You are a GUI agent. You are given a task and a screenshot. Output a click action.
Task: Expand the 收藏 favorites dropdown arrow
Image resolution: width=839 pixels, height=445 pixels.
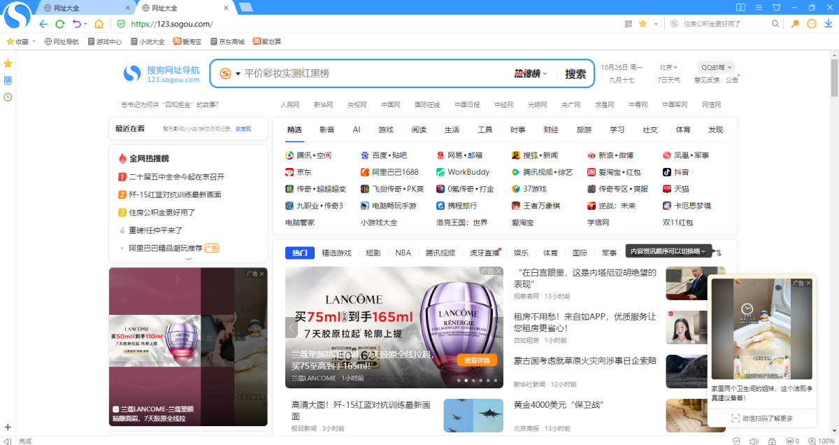point(34,42)
